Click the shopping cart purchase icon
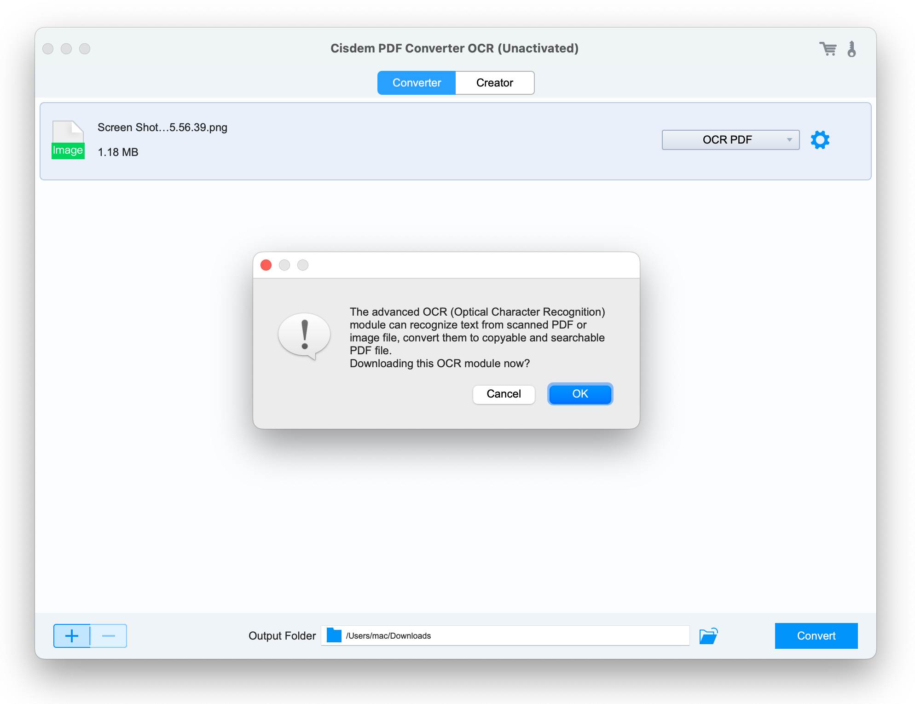 (x=828, y=49)
